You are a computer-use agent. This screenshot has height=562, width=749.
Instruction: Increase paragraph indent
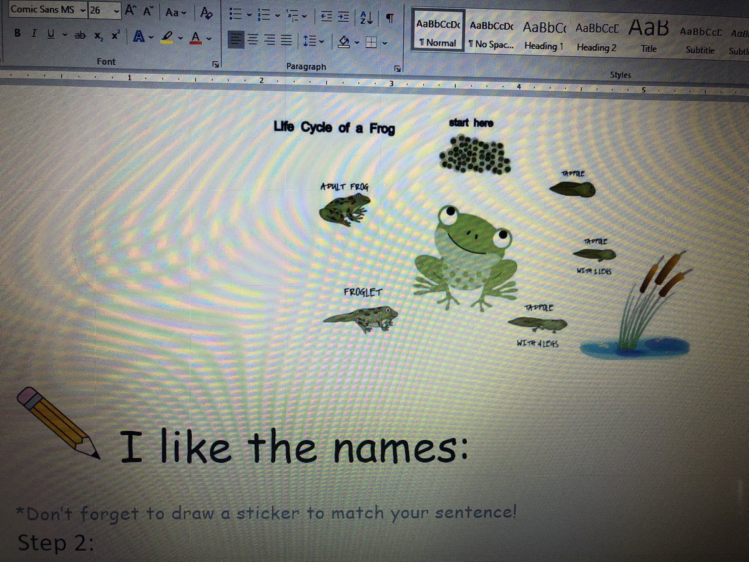tap(343, 17)
